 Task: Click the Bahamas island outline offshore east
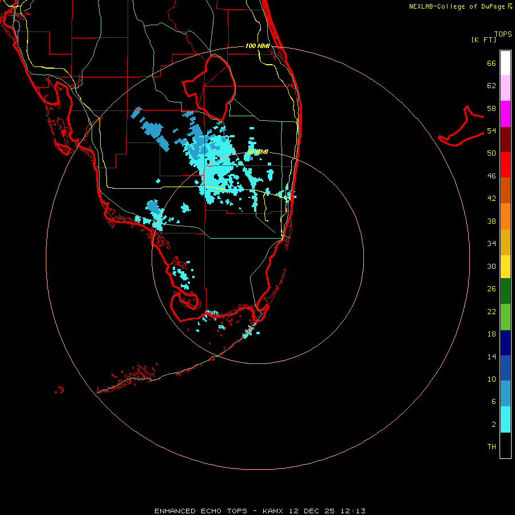(461, 126)
